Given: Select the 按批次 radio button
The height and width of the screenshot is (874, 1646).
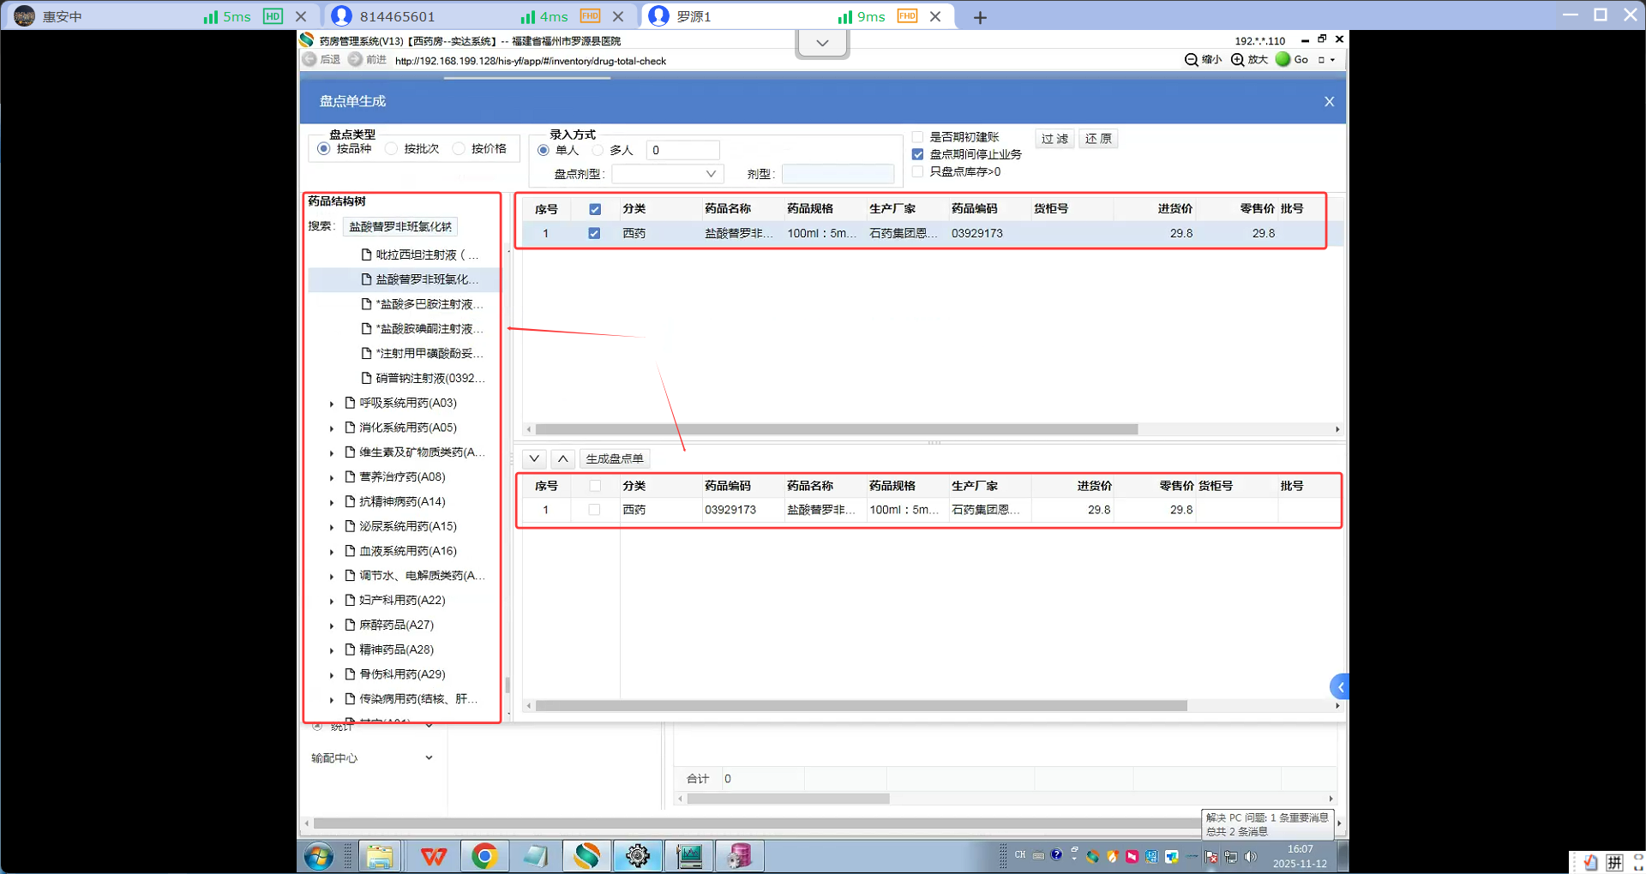Looking at the screenshot, I should pos(391,149).
